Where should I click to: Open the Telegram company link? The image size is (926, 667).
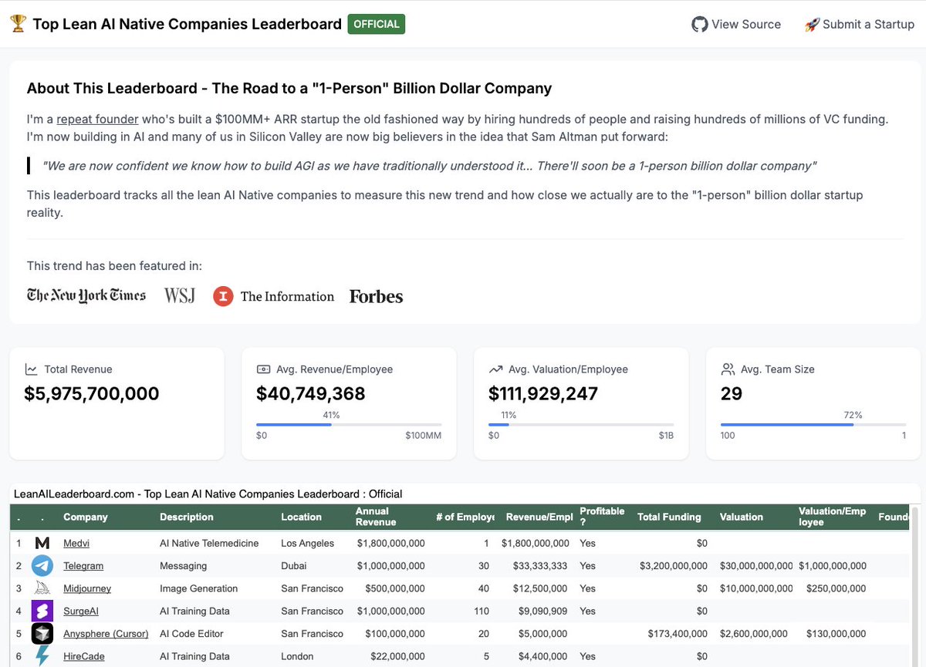click(x=83, y=566)
